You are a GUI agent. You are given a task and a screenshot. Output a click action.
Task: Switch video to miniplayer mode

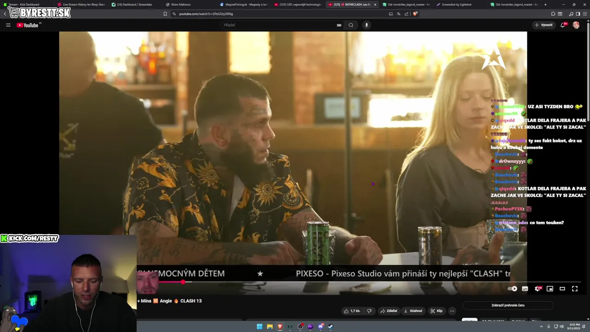pyautogui.click(x=550, y=289)
